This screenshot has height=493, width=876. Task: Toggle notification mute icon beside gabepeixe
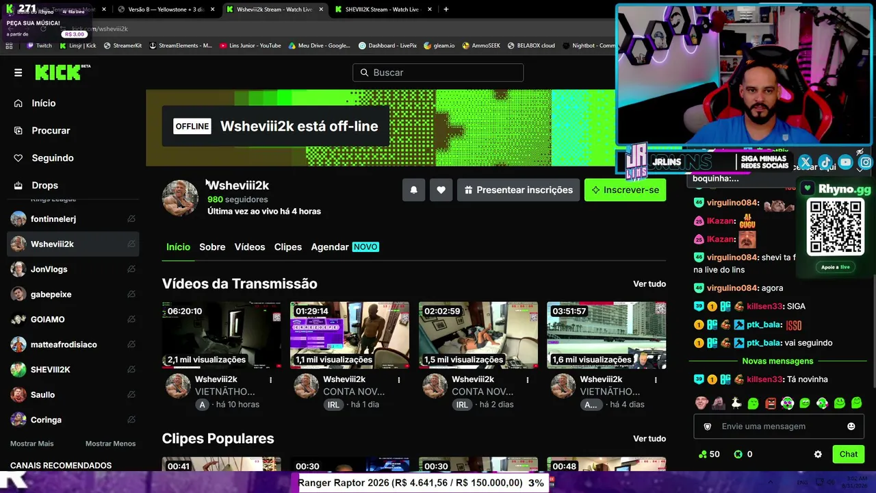(131, 294)
